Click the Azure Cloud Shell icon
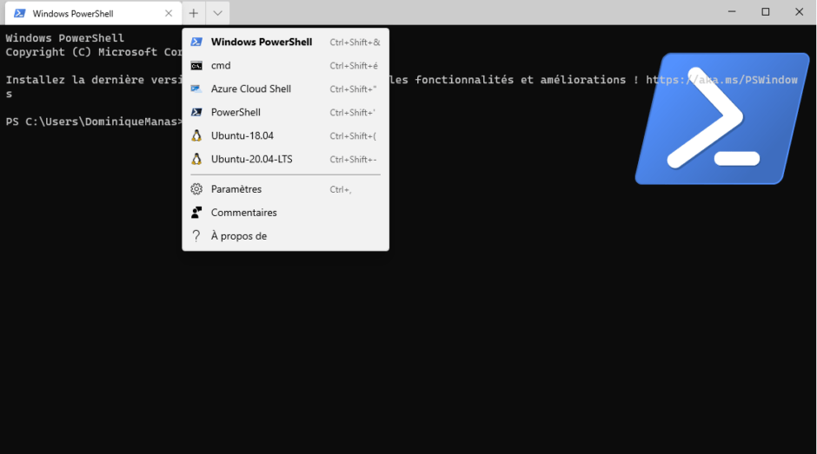817x454 pixels. click(x=196, y=89)
